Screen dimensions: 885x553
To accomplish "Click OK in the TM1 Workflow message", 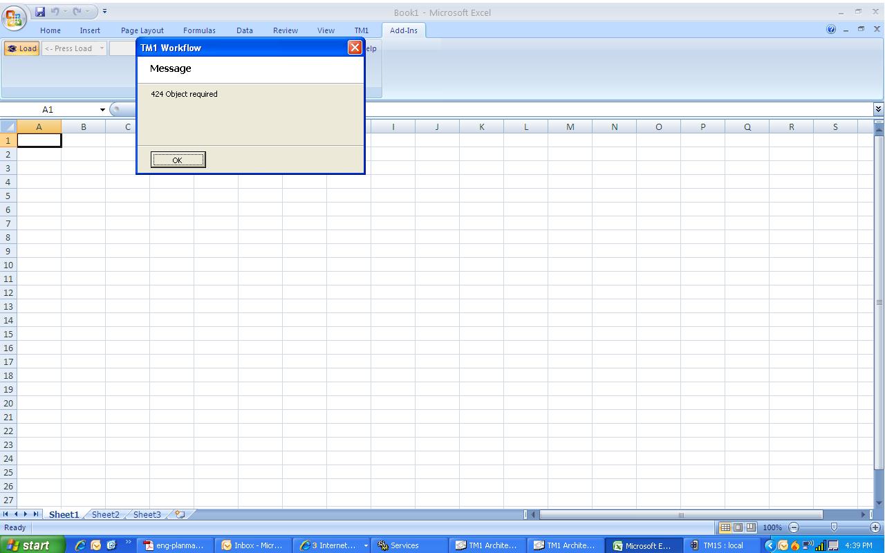I will click(178, 160).
